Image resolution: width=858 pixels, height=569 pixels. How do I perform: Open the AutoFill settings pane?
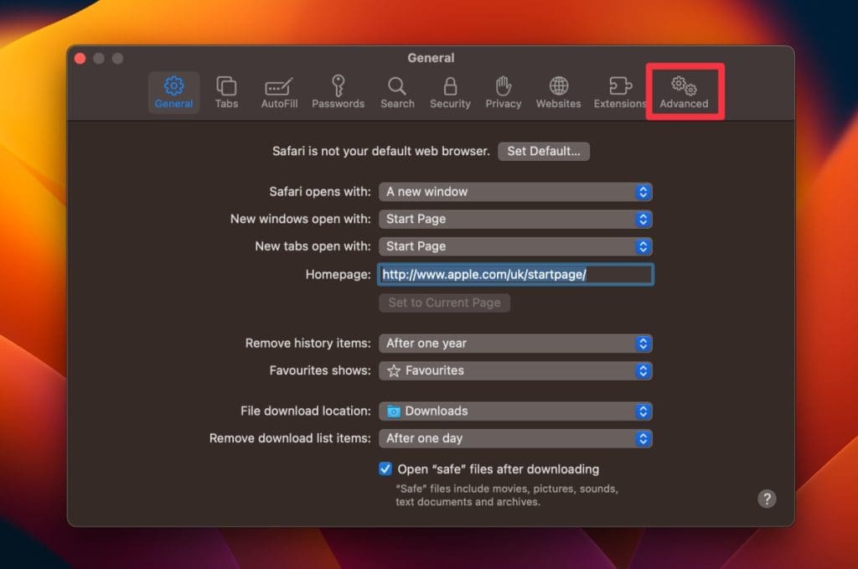tap(279, 92)
